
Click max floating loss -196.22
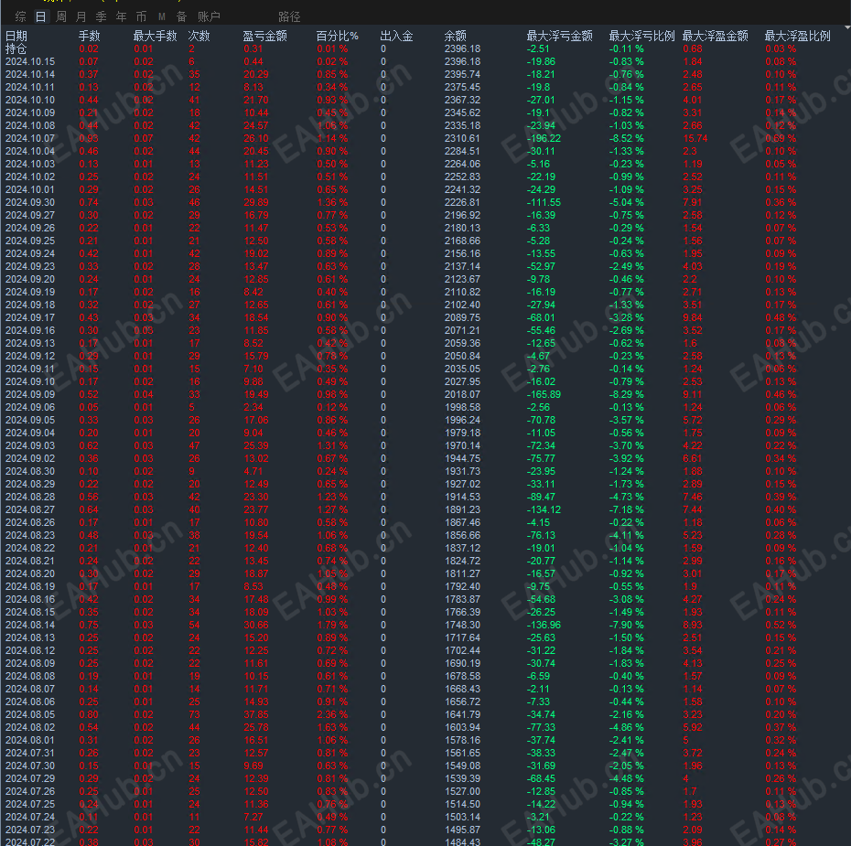pyautogui.click(x=544, y=138)
